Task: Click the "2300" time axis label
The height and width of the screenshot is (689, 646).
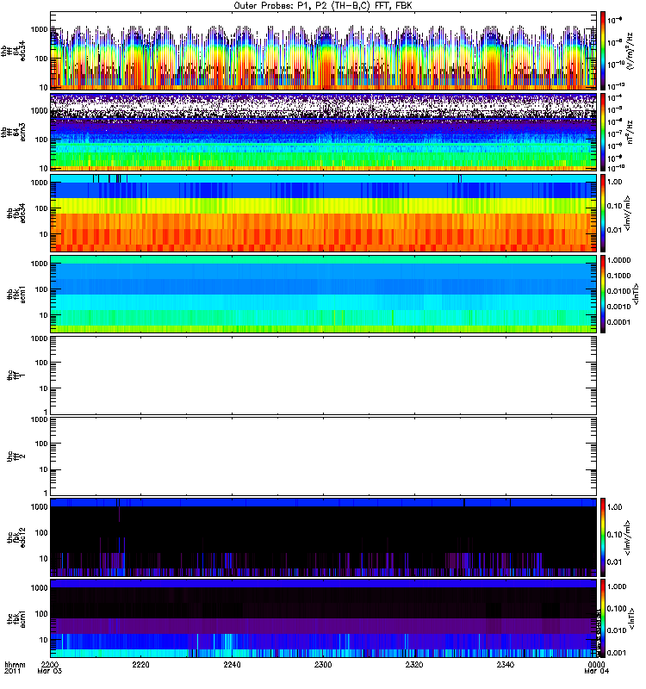Action: pyautogui.click(x=323, y=664)
